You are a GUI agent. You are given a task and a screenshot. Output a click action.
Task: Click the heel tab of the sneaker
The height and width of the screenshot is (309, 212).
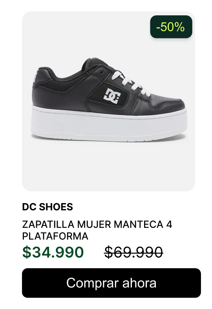coord(35,77)
